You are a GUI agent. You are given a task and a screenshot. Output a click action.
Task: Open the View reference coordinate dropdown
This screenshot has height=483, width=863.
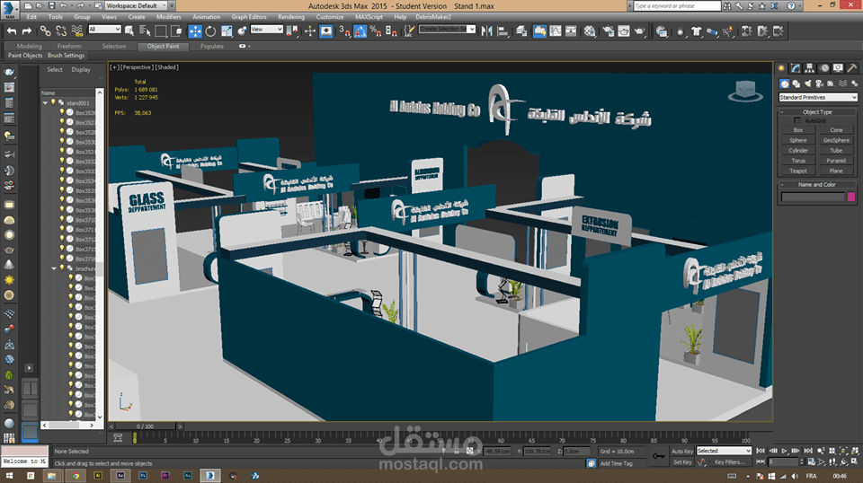(266, 29)
